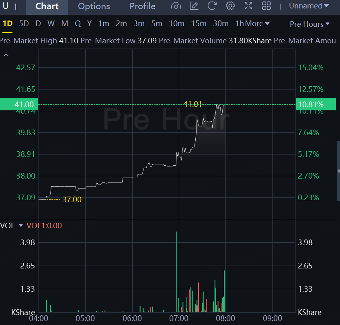Open the More timeframes dropdown

pyautogui.click(x=257, y=23)
